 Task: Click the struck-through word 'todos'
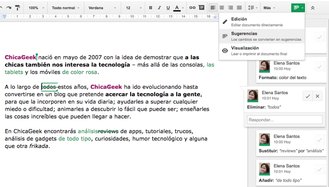pyautogui.click(x=49, y=87)
